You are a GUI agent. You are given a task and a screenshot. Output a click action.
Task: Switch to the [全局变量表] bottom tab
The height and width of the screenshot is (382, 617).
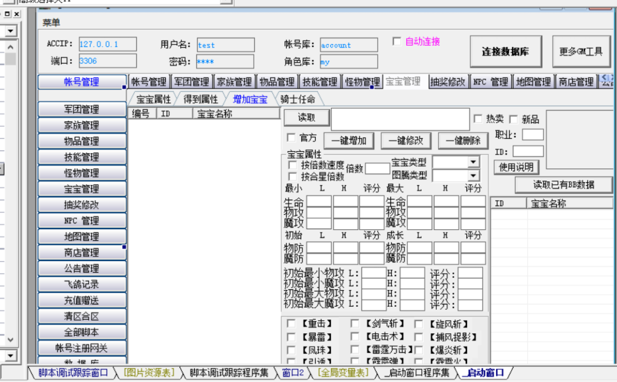pos(343,372)
